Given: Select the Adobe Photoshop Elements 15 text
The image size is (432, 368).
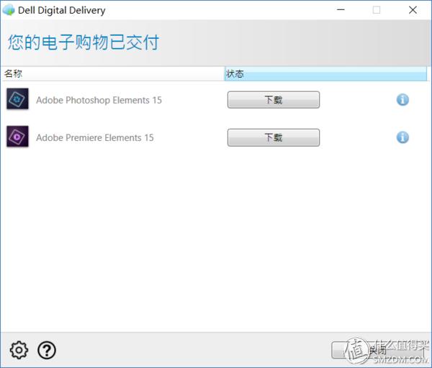Looking at the screenshot, I should tap(99, 100).
